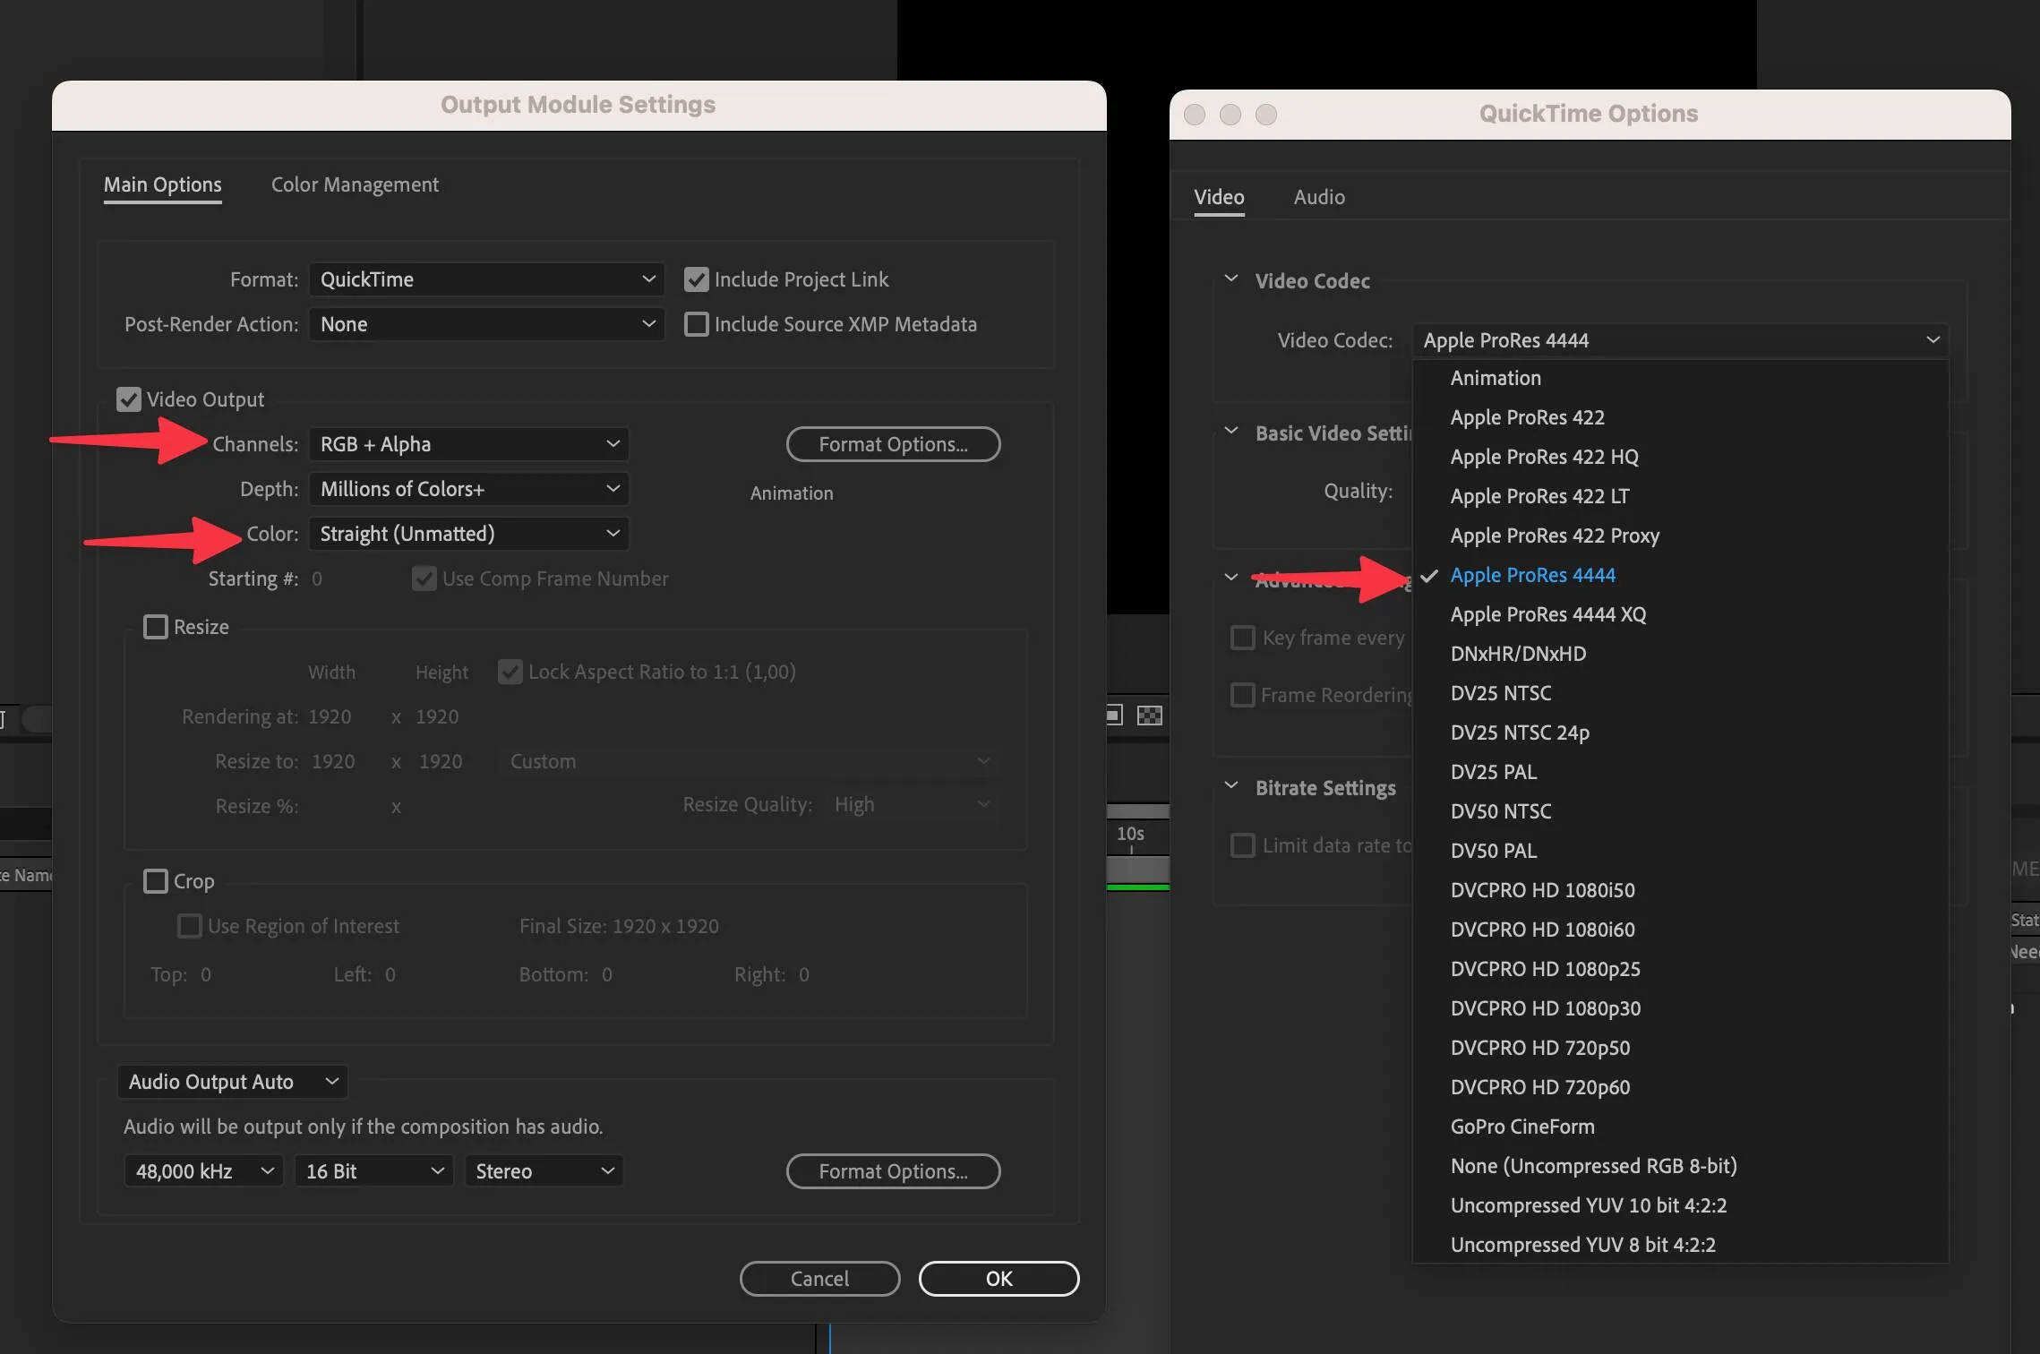Click the OK button
The height and width of the screenshot is (1354, 2040).
(x=998, y=1278)
